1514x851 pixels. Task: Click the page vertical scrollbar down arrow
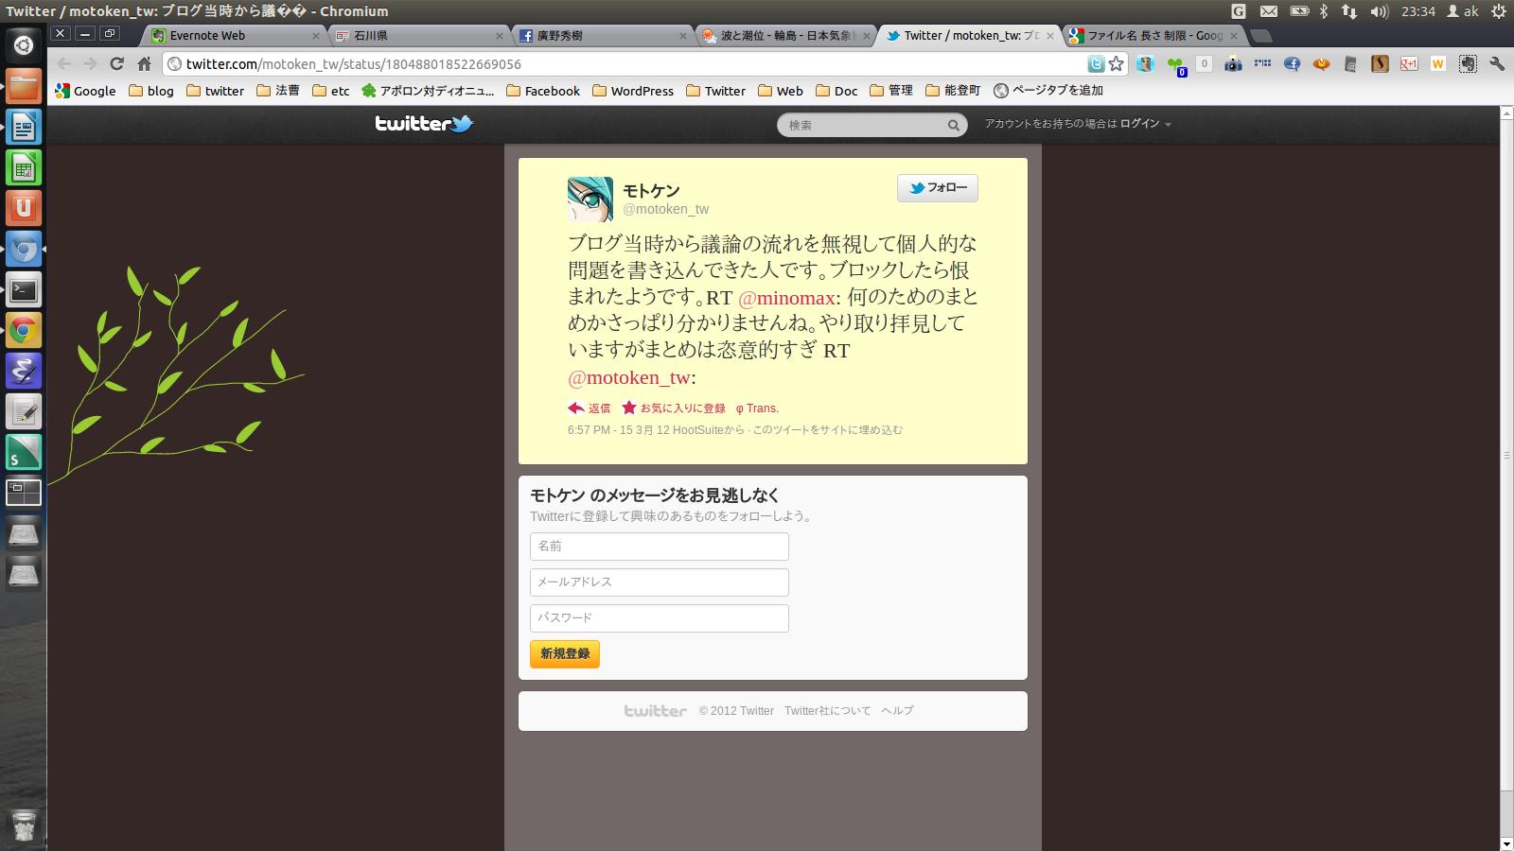pyautogui.click(x=1506, y=843)
